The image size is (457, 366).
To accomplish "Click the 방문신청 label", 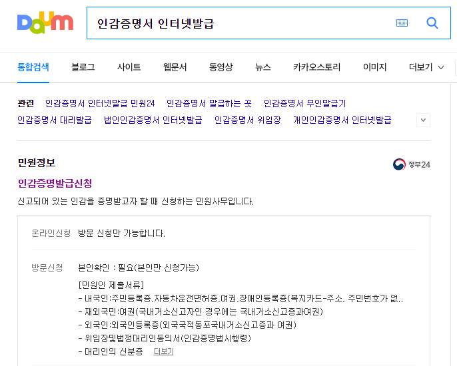I will [47, 268].
